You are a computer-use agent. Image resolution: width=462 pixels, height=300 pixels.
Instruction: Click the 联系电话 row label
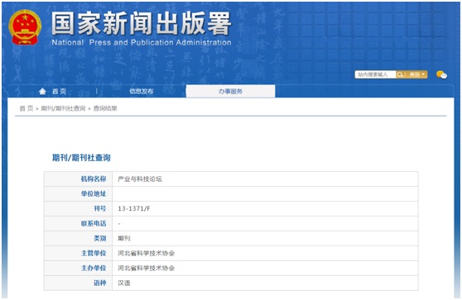[x=94, y=223]
